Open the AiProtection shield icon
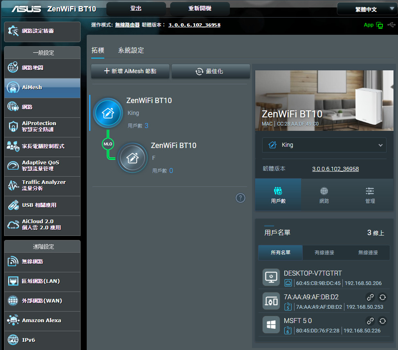The height and width of the screenshot is (350, 398). tap(13, 126)
